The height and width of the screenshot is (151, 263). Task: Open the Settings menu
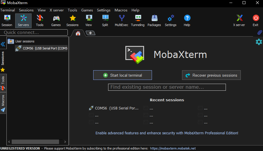pyautogui.click(x=104, y=10)
